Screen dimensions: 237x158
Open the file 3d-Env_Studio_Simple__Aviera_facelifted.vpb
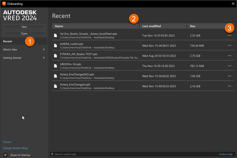(88, 34)
